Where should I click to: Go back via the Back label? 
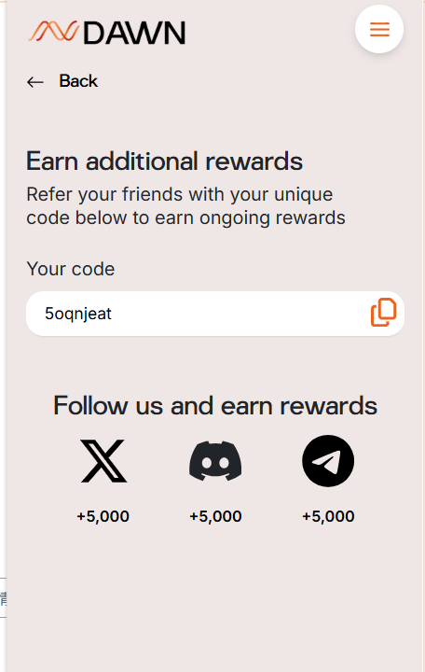click(78, 81)
